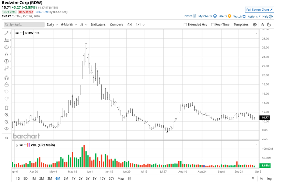Select the 5D range
This screenshot has height=187, width=283.
(25, 179)
